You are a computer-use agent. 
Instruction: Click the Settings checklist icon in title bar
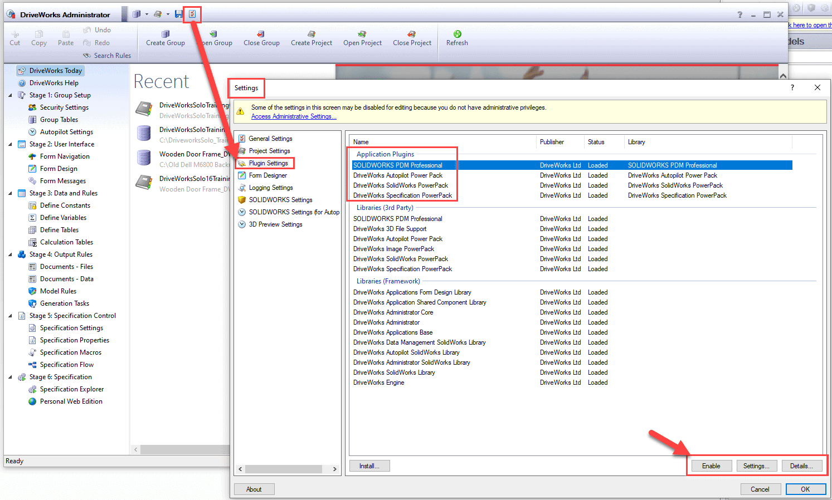point(192,14)
